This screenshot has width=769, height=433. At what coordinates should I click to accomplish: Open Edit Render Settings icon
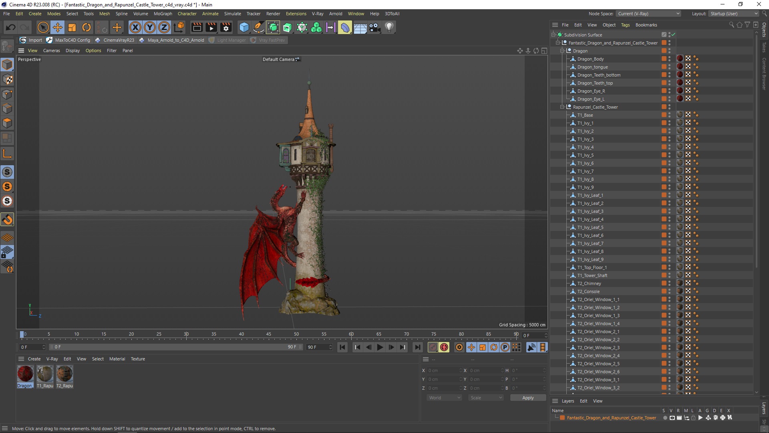tap(226, 27)
